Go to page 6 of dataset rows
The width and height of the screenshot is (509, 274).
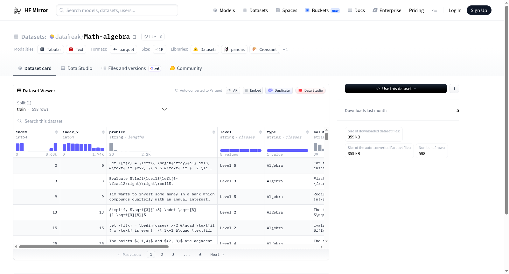tap(200, 255)
